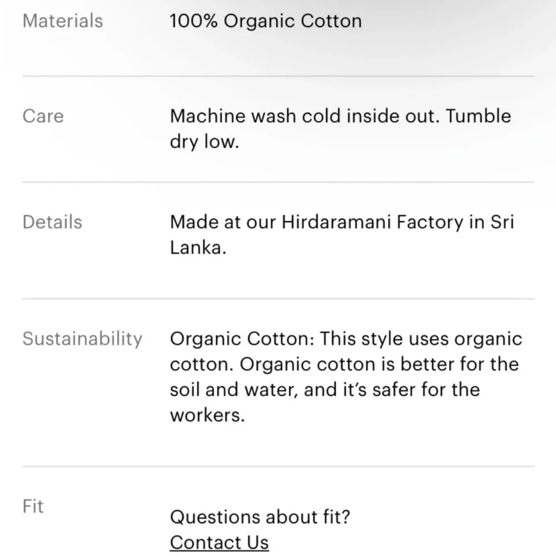Click the Machine wash cold inside out sentence
556x556 pixels.
tap(305, 116)
